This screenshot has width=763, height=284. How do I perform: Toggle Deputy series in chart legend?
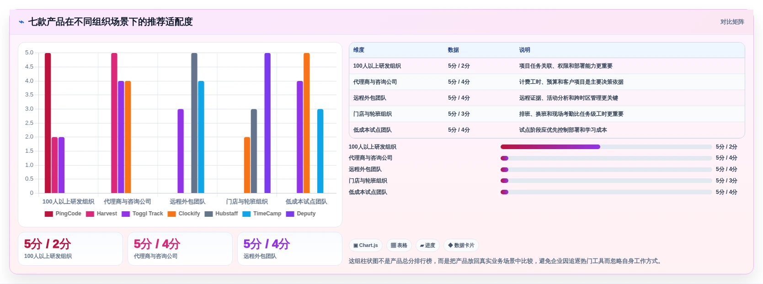click(x=301, y=214)
